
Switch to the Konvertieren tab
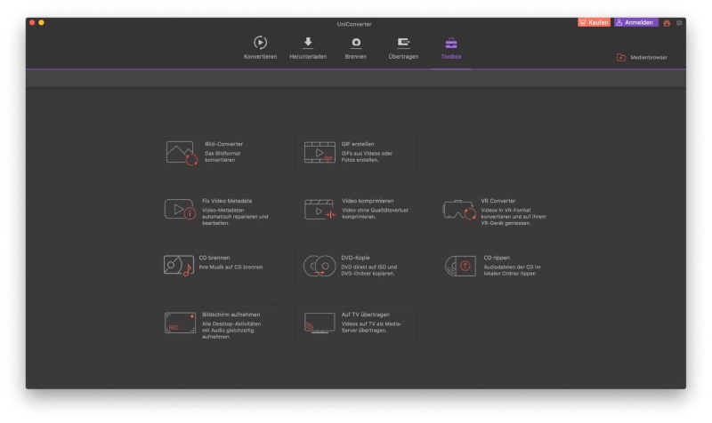point(260,48)
